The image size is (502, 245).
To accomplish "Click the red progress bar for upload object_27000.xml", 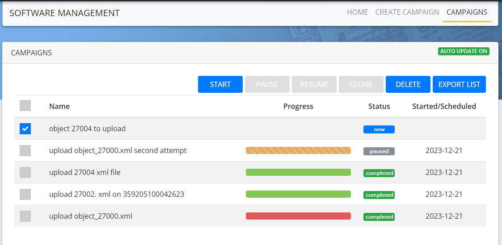I will click(x=298, y=216).
